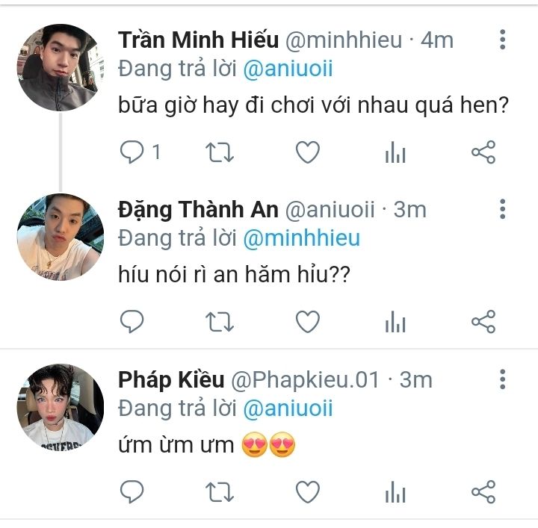538x528 pixels.
Task: Go to Đặng Thành An's profile name
Action: click(198, 210)
